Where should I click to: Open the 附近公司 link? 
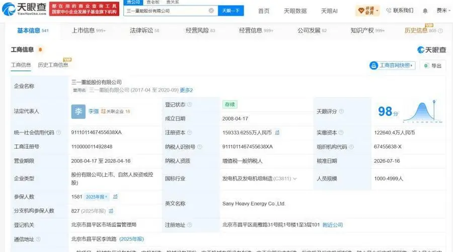[x=333, y=225]
